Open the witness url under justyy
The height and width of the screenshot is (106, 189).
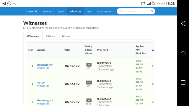pos(43,86)
